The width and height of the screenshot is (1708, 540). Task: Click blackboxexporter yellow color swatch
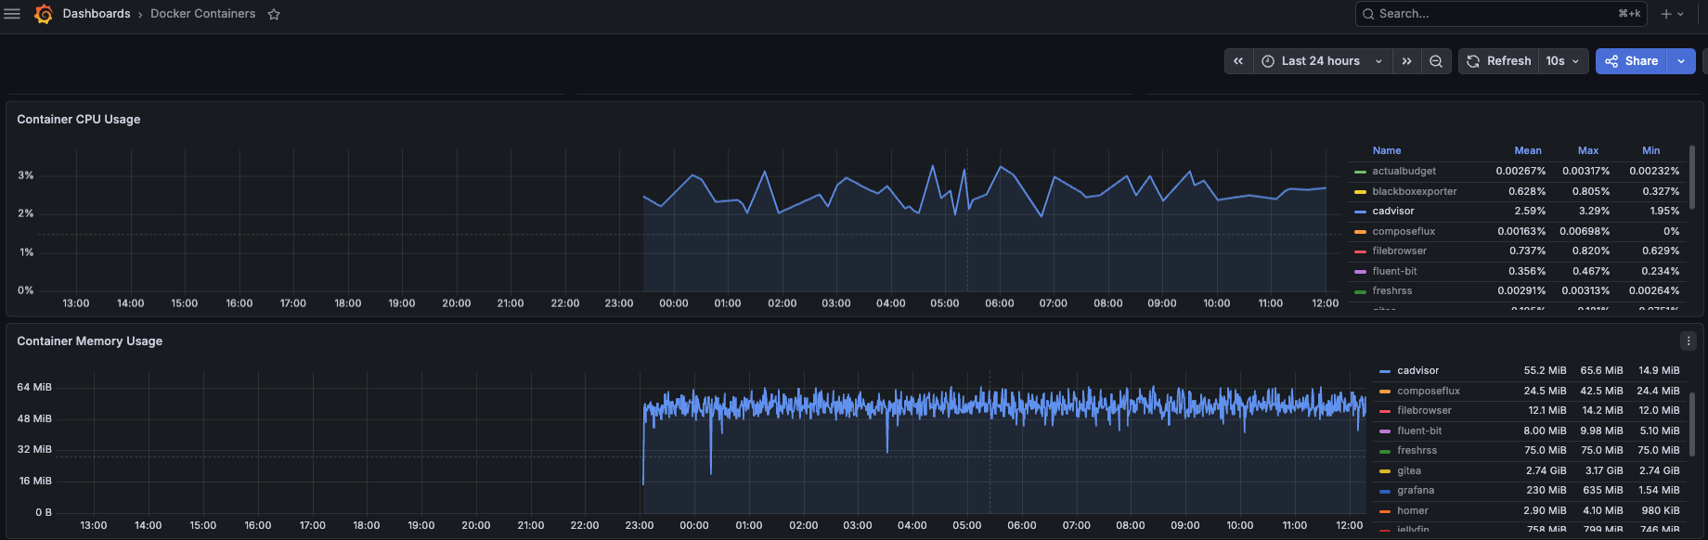(x=1360, y=192)
